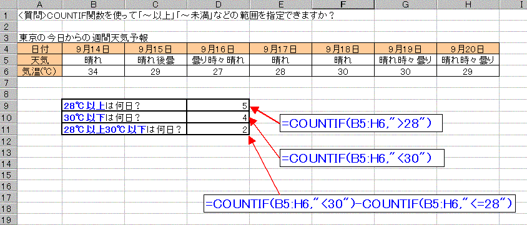
Task: Select the 気温(℃) header cell
Action: pos(40,71)
